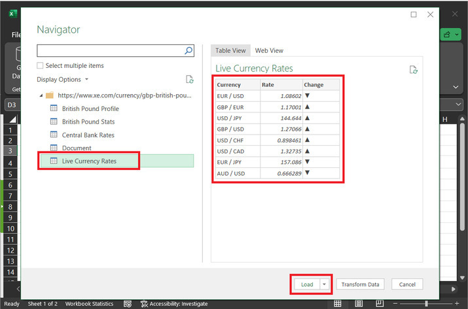The image size is (468, 309).
Task: Click the Excel vertical scrollbar thumb
Action: click(462, 177)
